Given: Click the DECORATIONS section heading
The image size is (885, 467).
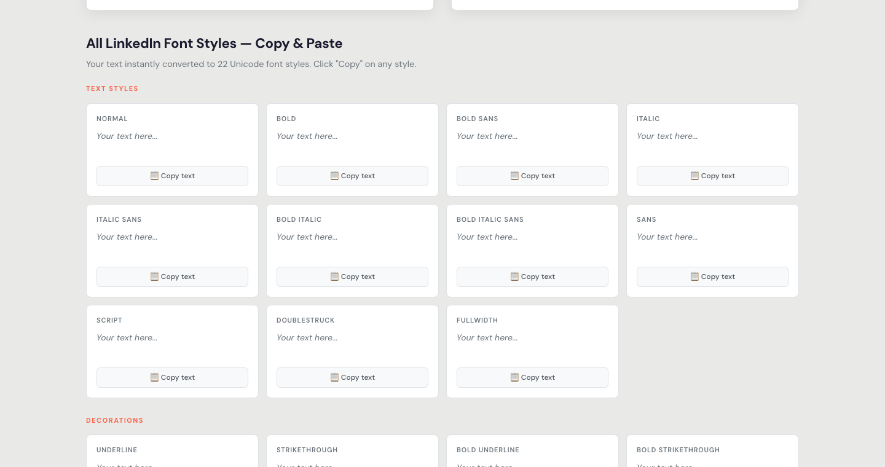Looking at the screenshot, I should 115,420.
